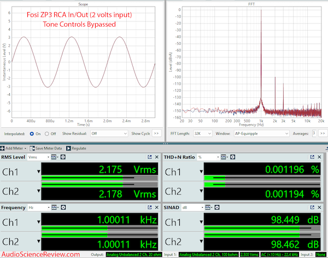Click the Add Meter button
This screenshot has height=258, width=328.
click(x=15, y=148)
